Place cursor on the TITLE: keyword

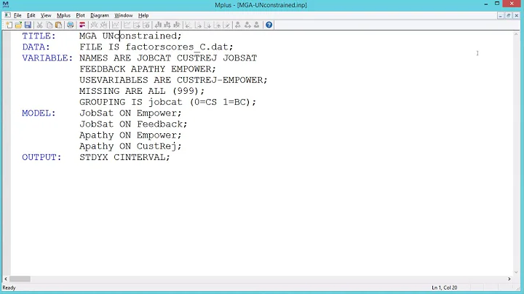point(39,36)
